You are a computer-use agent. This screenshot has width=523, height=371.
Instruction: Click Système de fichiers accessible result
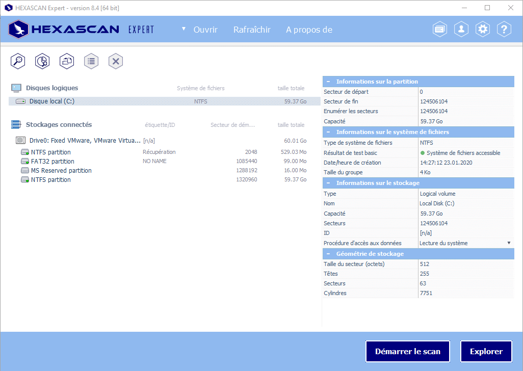pyautogui.click(x=463, y=153)
